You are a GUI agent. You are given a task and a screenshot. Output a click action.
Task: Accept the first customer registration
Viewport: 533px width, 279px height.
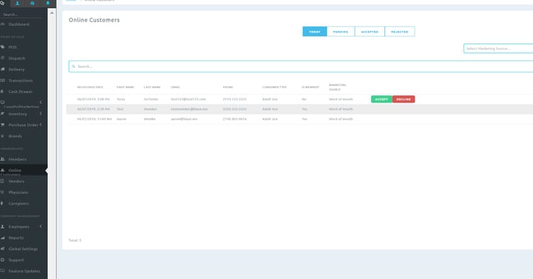381,99
